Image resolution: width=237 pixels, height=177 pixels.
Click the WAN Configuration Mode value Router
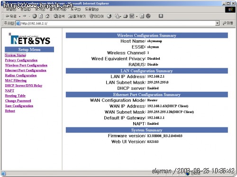click(x=152, y=100)
